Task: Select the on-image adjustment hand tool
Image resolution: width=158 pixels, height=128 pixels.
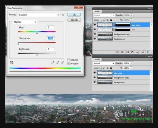Action: [x=12, y=63]
